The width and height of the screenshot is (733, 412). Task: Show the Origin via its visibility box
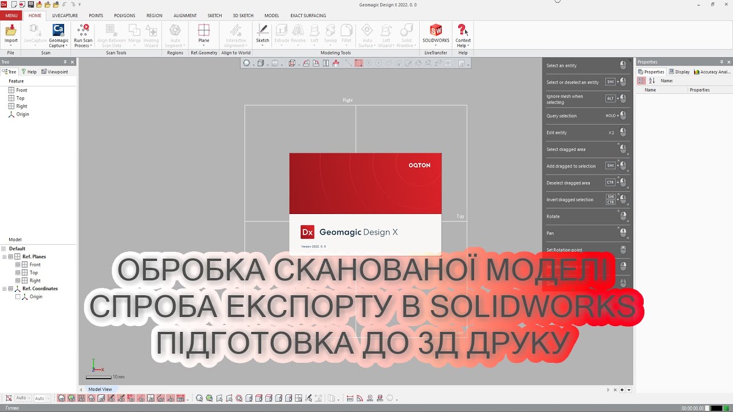click(18, 297)
